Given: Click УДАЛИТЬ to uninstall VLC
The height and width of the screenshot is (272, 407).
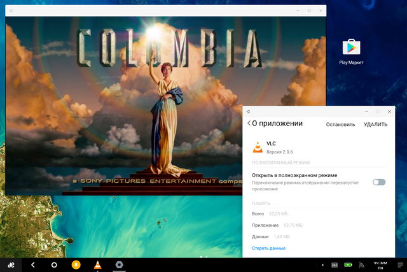Looking at the screenshot, I should pyautogui.click(x=375, y=125).
